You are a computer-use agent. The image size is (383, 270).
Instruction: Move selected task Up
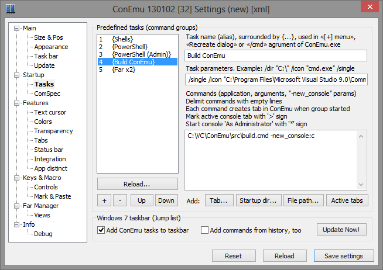(x=142, y=200)
